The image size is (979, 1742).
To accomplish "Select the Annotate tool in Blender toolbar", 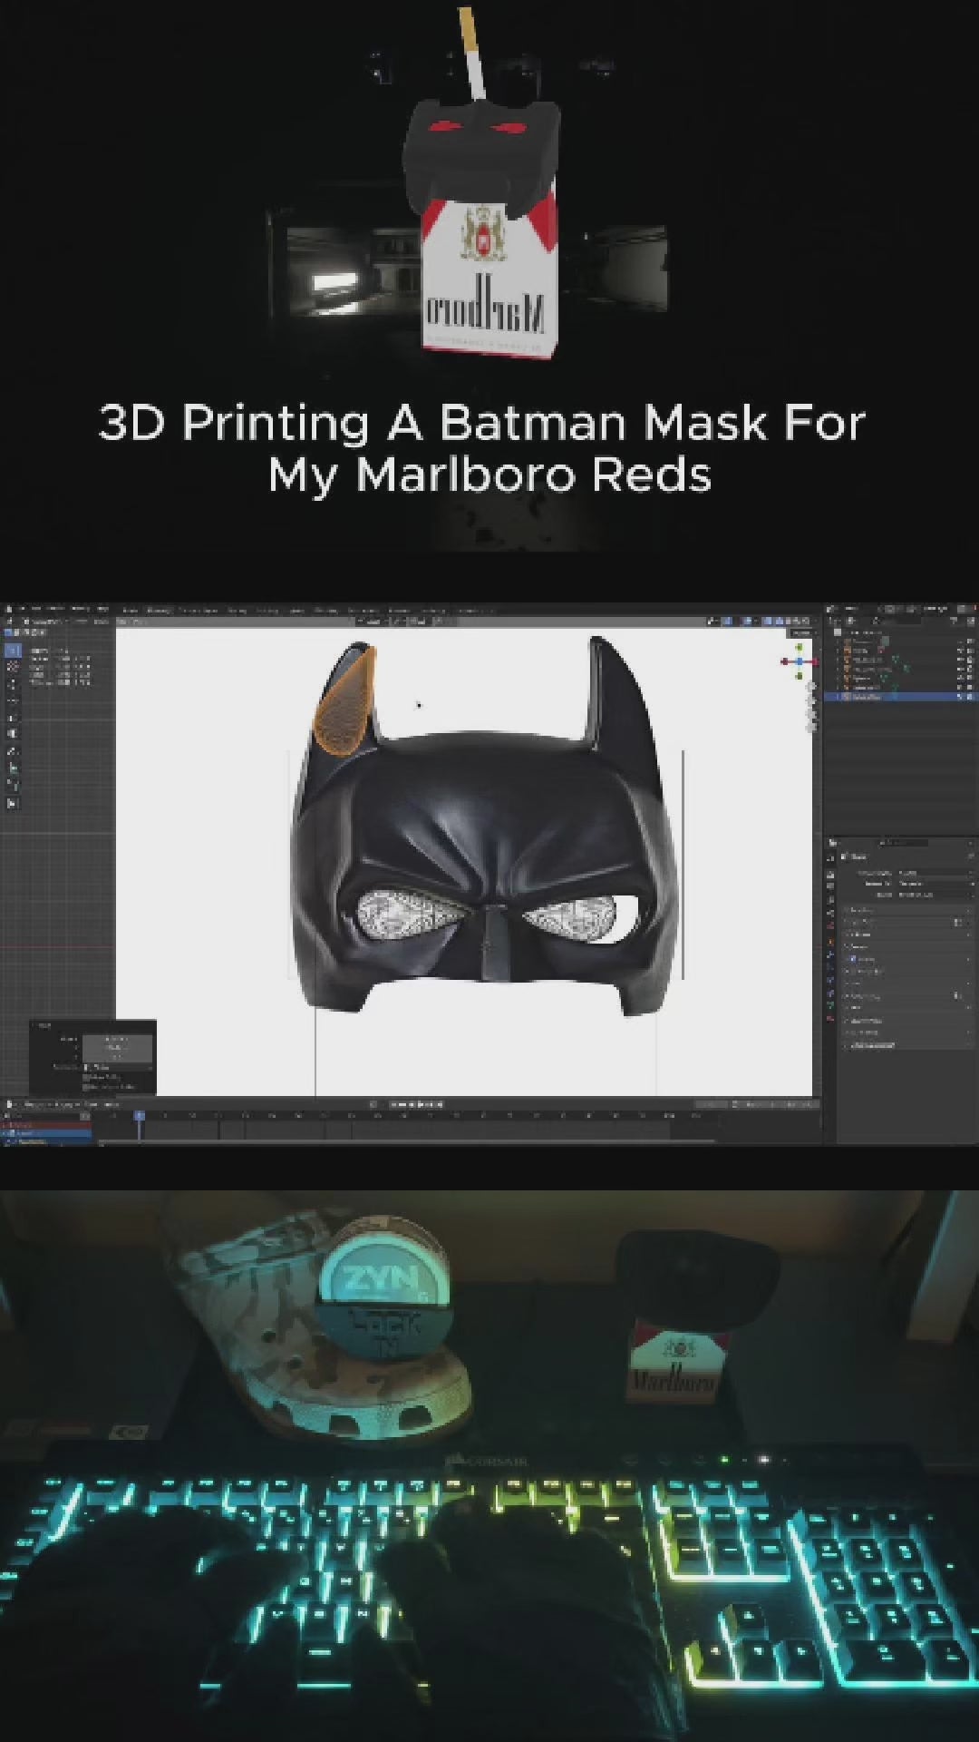I will coord(13,752).
